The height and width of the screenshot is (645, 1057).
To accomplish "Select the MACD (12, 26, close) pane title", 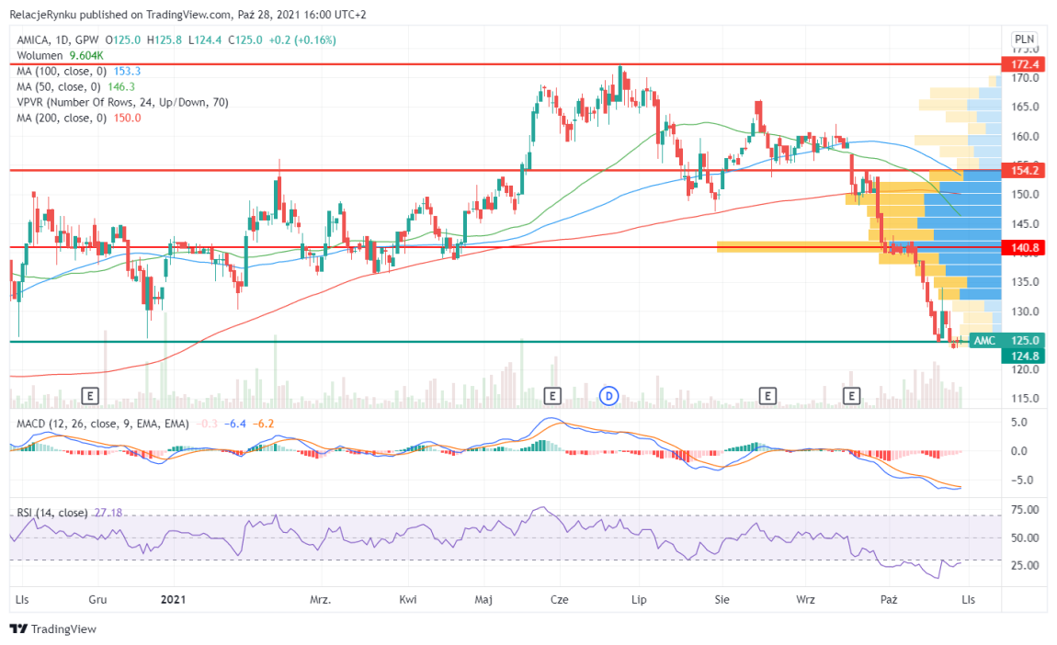I will (x=102, y=424).
